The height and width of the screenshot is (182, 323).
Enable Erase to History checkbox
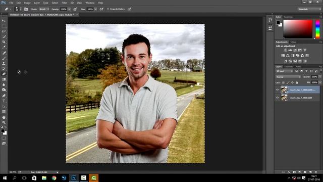click(108, 9)
